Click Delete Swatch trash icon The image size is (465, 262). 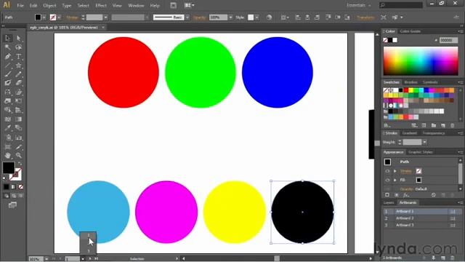pos(452,126)
